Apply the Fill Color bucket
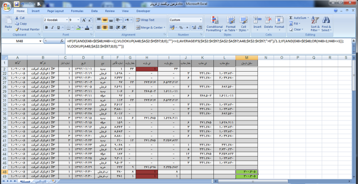The height and width of the screenshot is (184, 358). click(x=79, y=28)
